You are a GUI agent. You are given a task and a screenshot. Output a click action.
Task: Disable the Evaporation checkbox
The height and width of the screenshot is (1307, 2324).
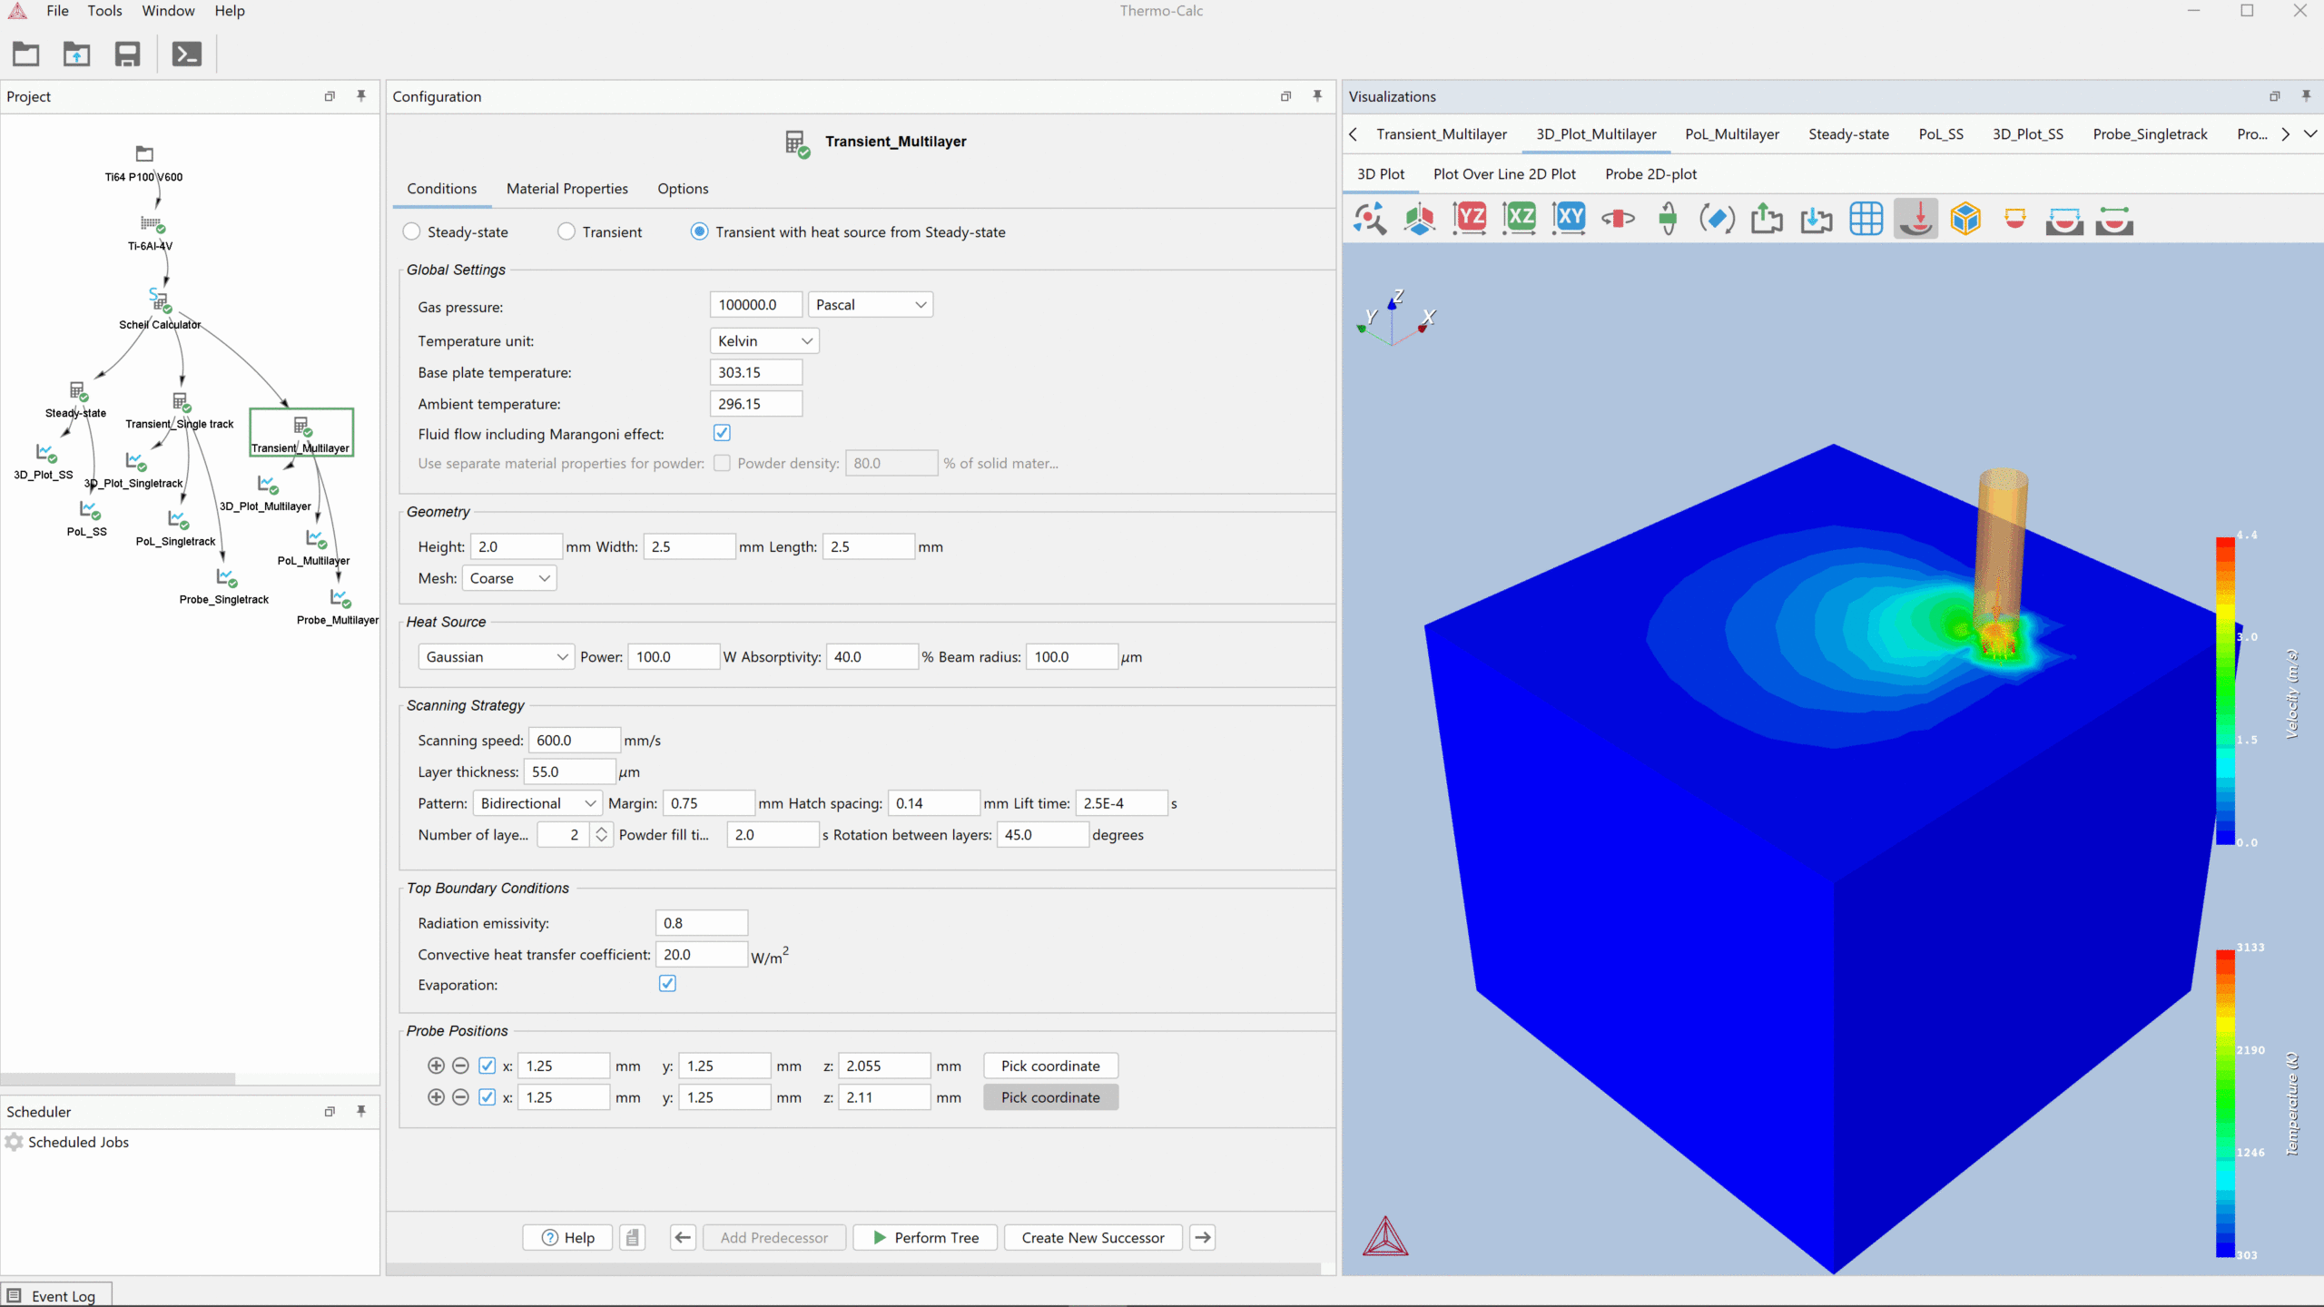click(667, 983)
